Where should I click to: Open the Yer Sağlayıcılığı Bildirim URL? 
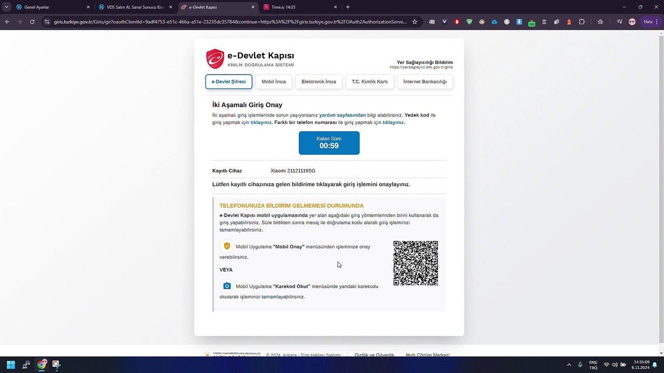coord(421,67)
